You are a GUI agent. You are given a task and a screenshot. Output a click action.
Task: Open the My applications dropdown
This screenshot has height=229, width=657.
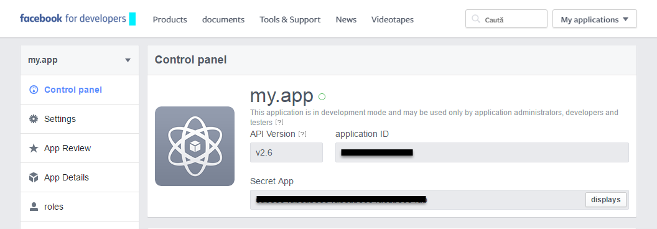(x=595, y=19)
